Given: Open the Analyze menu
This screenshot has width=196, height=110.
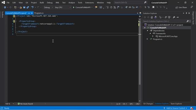Looking at the screenshot, I should tap(72, 2).
